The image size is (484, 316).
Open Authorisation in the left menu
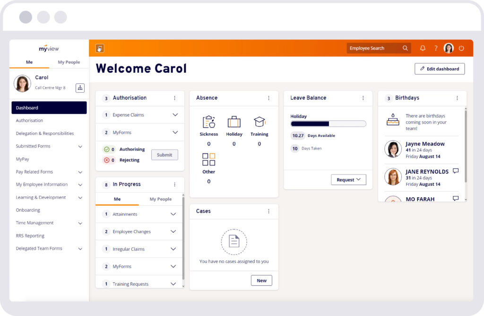(30, 121)
